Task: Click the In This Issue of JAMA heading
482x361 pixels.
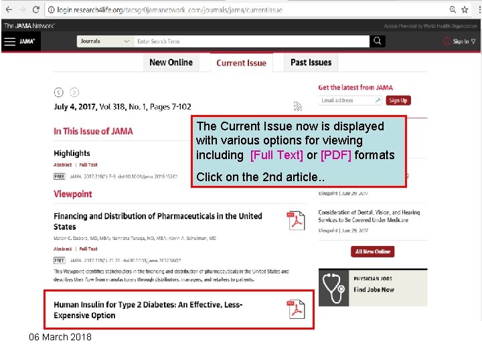Action: 93,132
